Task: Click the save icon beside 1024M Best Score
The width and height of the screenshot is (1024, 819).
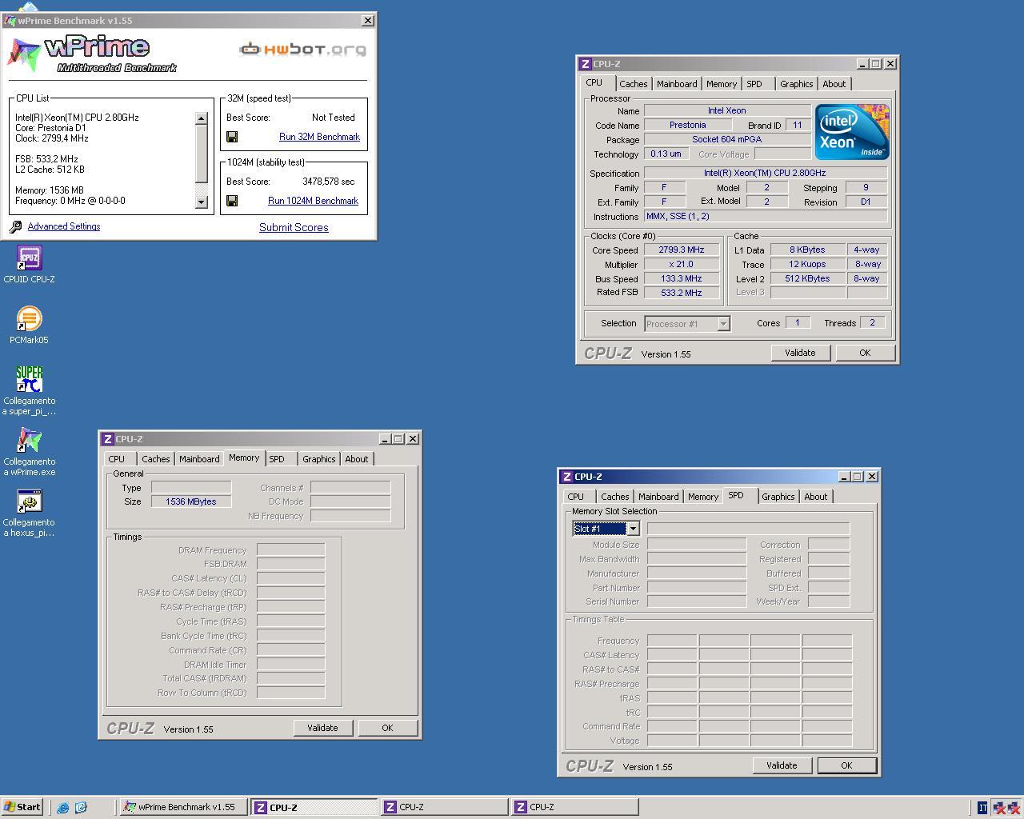Action: click(232, 201)
